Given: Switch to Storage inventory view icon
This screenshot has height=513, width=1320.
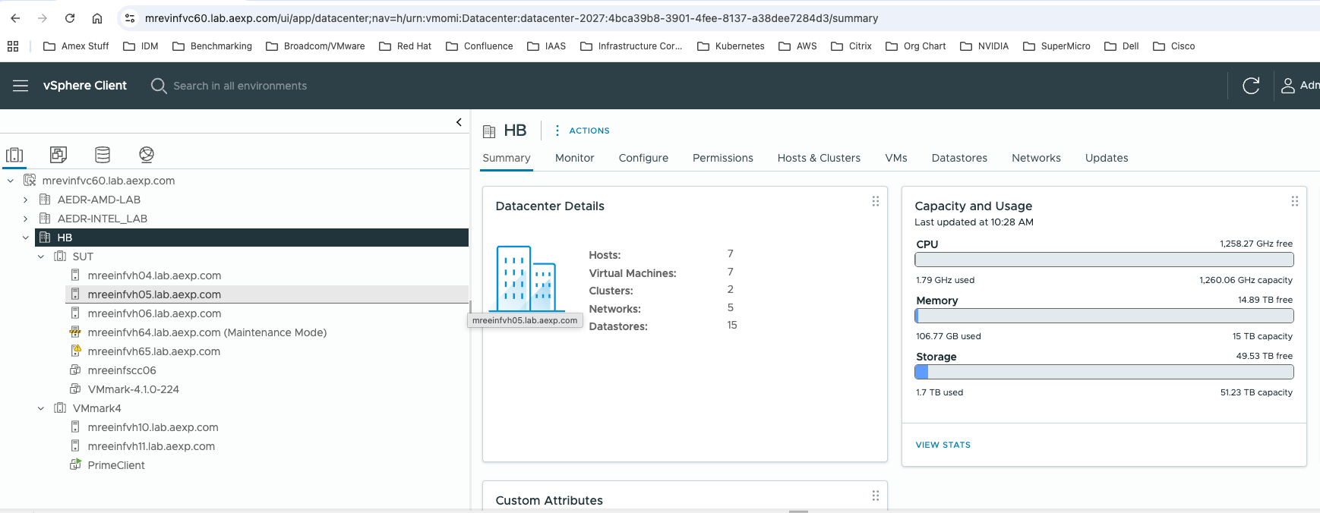Looking at the screenshot, I should [x=103, y=155].
